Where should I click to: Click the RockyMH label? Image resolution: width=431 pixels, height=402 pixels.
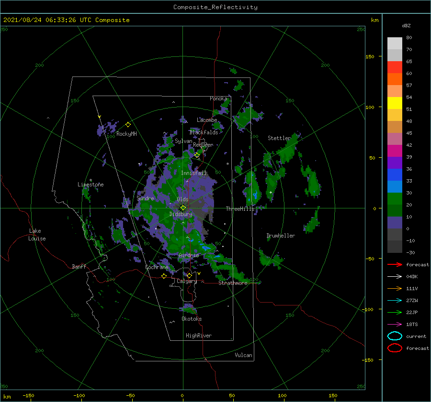coord(126,134)
